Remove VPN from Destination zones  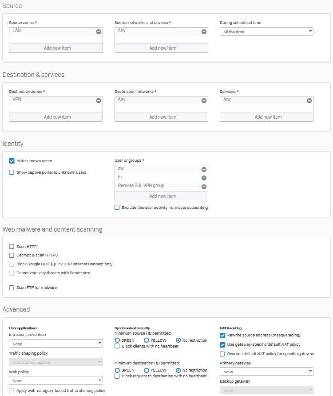(99, 100)
